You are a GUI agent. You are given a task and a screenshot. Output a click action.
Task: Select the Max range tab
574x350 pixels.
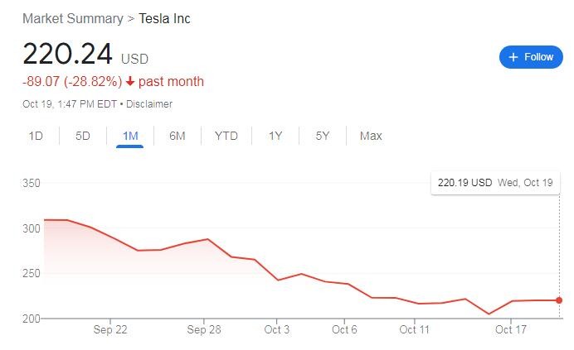click(371, 136)
